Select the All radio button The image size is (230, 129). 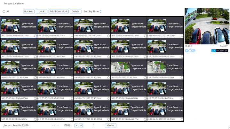(x=4, y=11)
